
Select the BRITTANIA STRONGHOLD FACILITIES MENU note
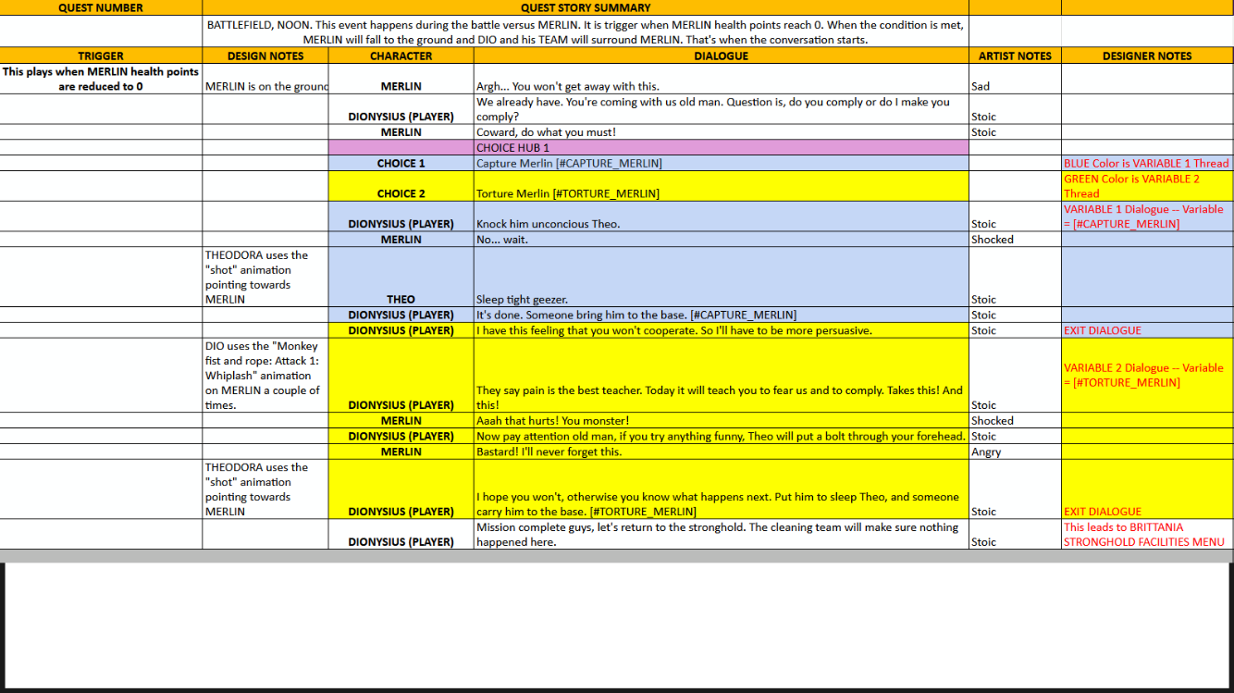[x=1147, y=534]
